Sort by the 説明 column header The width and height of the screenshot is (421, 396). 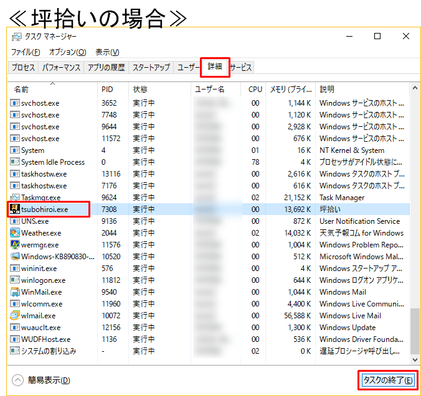pos(362,90)
